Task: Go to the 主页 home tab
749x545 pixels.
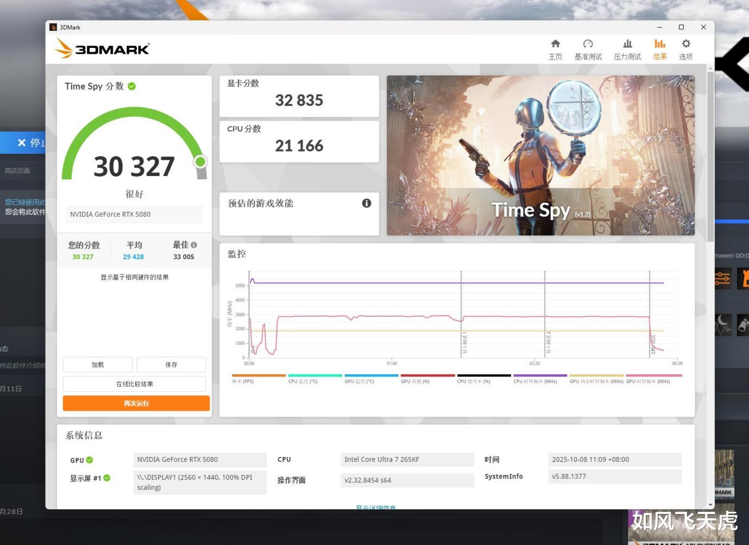Action: point(555,49)
